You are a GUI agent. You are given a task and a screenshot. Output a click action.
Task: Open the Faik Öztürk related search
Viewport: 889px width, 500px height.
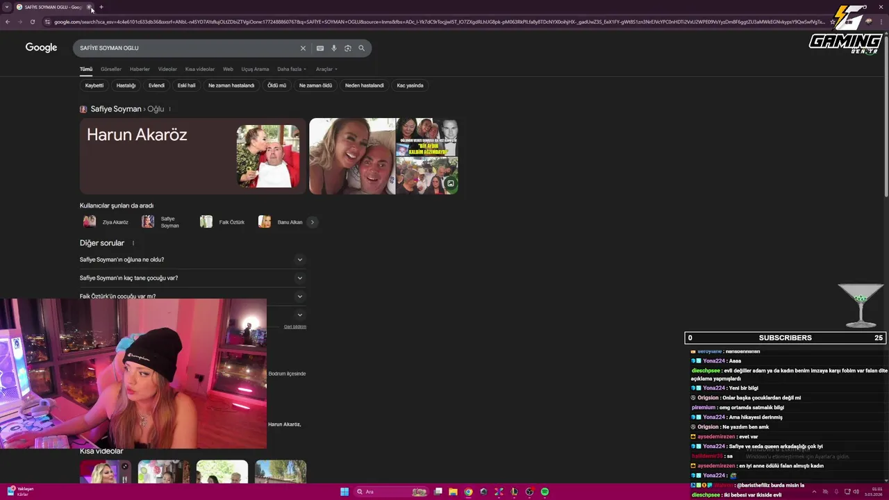click(x=223, y=222)
